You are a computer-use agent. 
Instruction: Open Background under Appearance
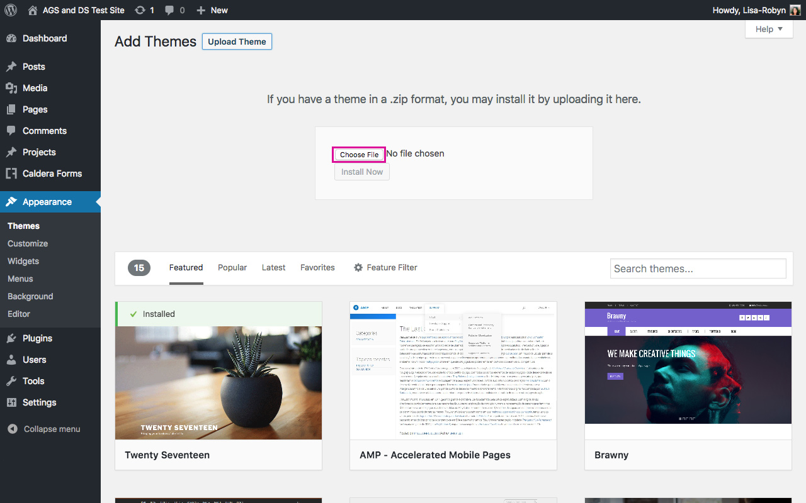pos(30,296)
